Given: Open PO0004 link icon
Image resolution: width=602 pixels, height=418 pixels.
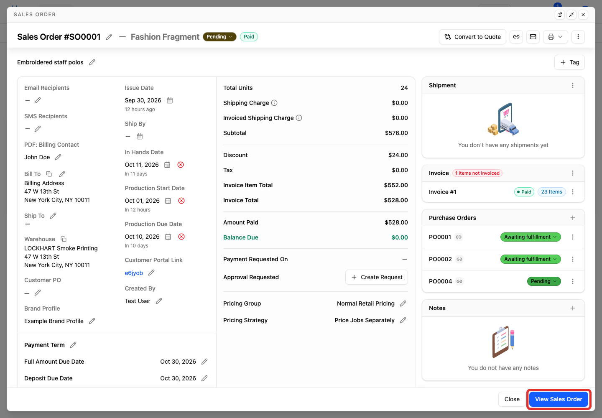Looking at the screenshot, I should click(x=459, y=281).
